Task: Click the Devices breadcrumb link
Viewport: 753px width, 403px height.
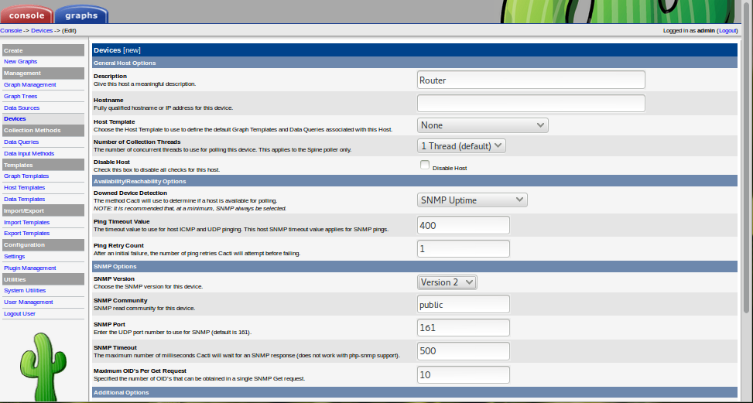Action: [42, 30]
